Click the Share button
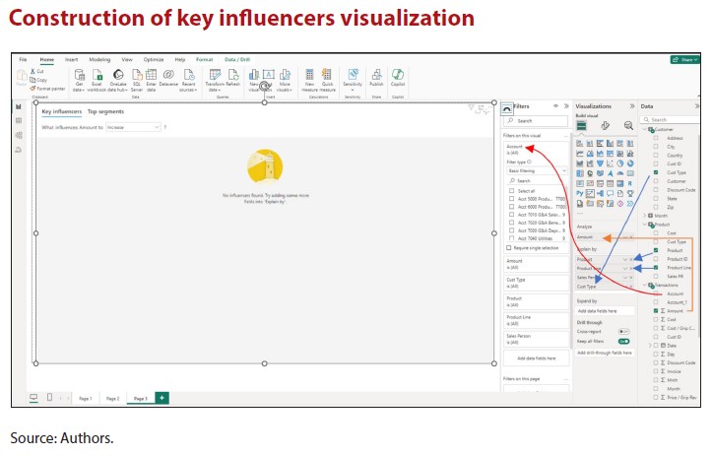Viewport: 713px width, 456px height. (684, 59)
